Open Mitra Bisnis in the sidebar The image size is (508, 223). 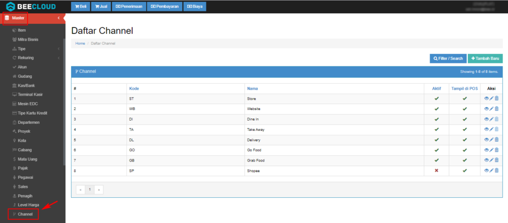click(25, 40)
